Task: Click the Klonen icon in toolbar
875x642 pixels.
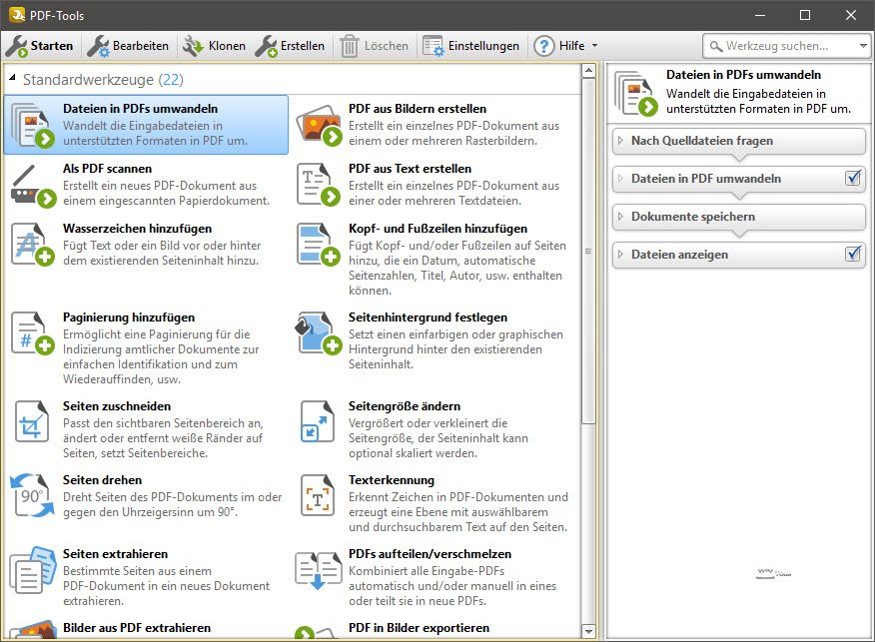Action: click(x=194, y=46)
